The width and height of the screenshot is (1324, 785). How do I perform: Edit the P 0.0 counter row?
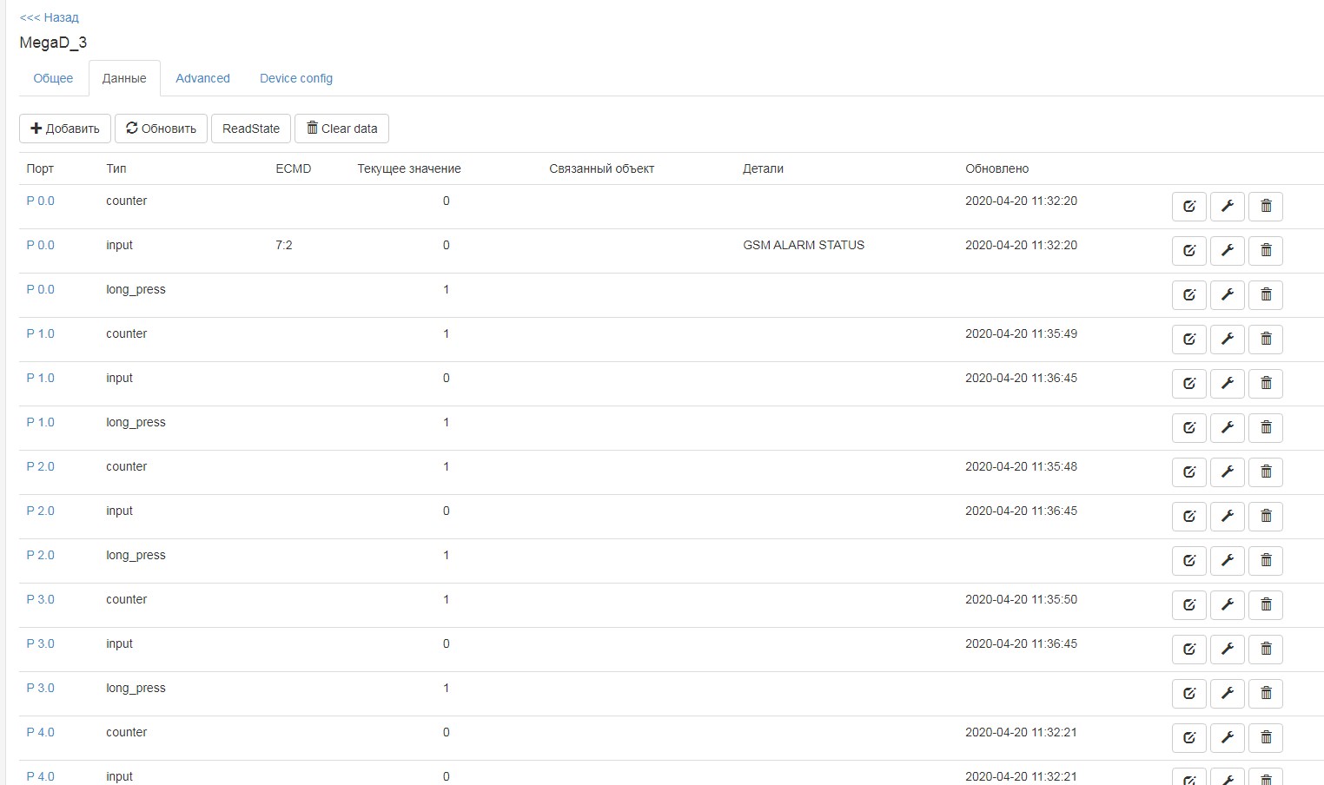[1188, 206]
